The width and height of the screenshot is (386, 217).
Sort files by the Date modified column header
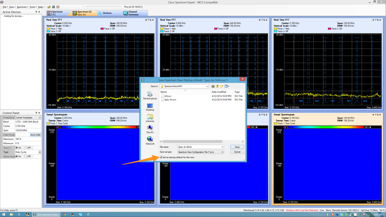(222, 92)
